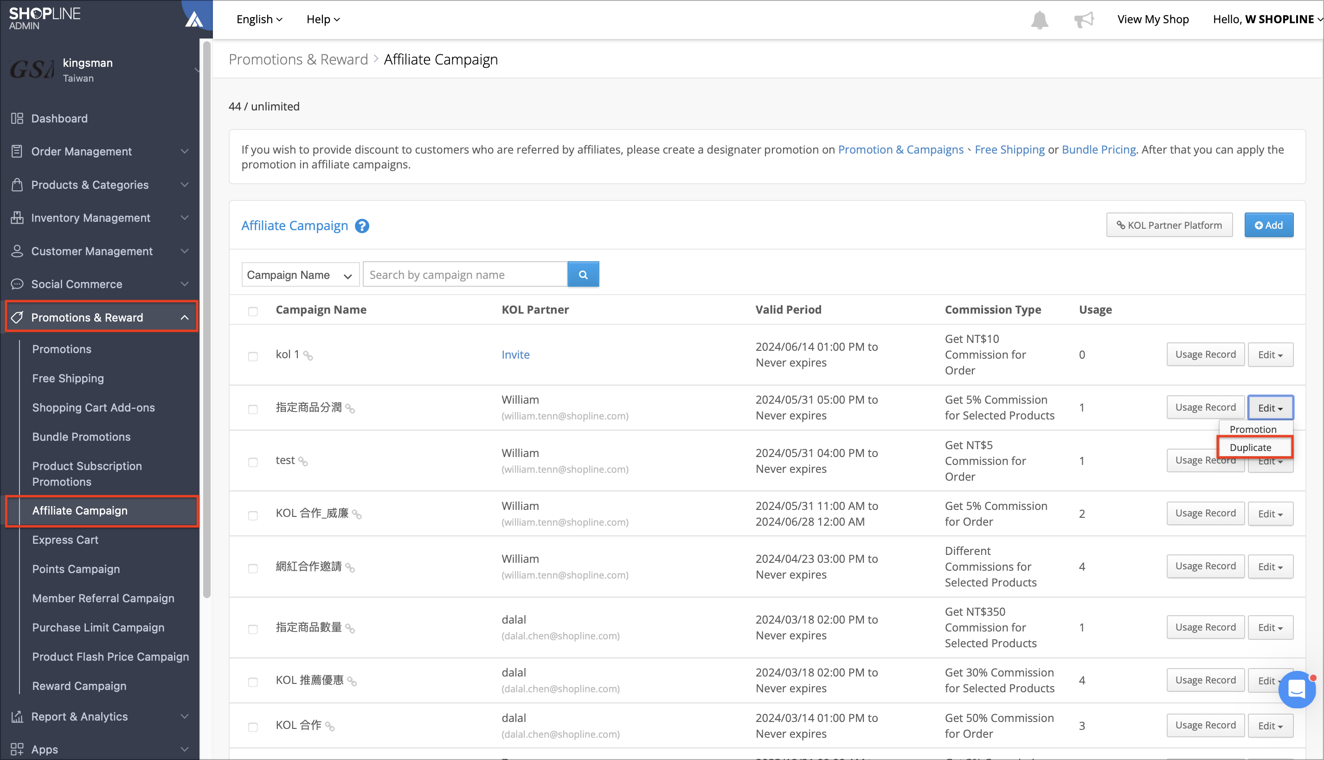This screenshot has width=1324, height=760.
Task: Click the link icon beside KOL 推薦優惠
Action: [352, 681]
